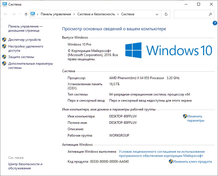
Task: Open Microsoft license terms link
Action: coord(162,154)
